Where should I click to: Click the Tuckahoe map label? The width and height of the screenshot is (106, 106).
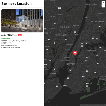pyautogui.click(x=99, y=14)
